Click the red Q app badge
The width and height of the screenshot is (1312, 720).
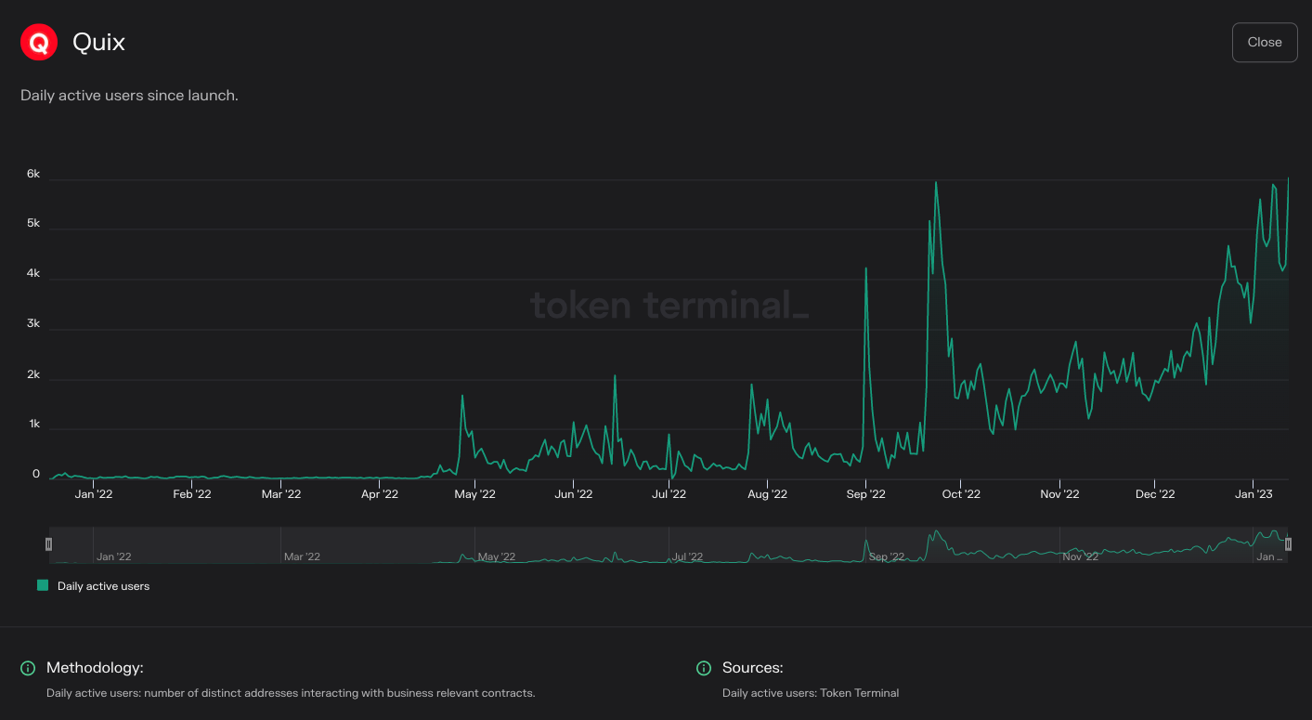click(38, 41)
